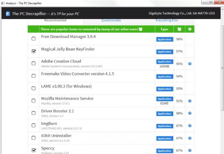Click Application badge for Freemake Video Converter
Screen dimensions: 224x154
pos(165,76)
